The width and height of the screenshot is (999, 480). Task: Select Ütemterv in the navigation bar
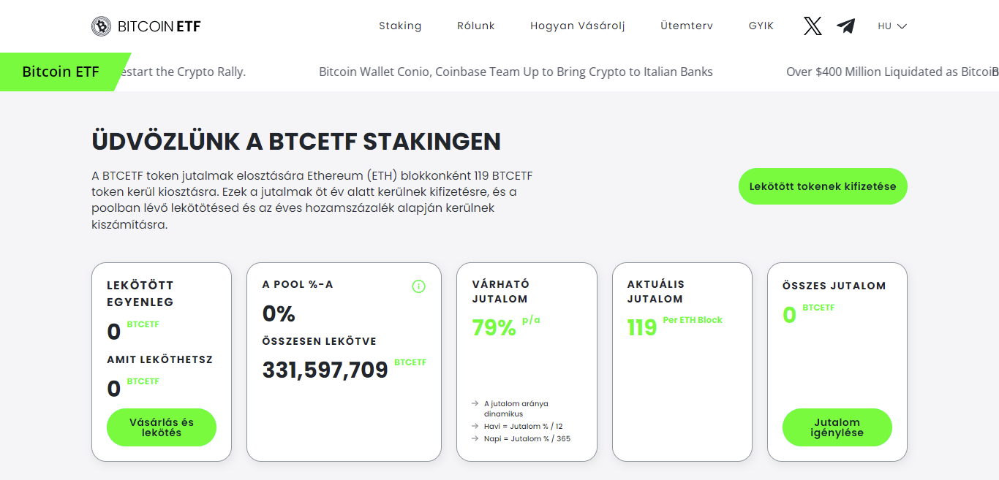point(686,26)
